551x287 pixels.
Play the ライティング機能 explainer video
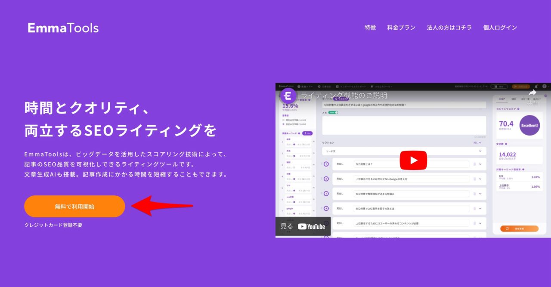click(413, 160)
